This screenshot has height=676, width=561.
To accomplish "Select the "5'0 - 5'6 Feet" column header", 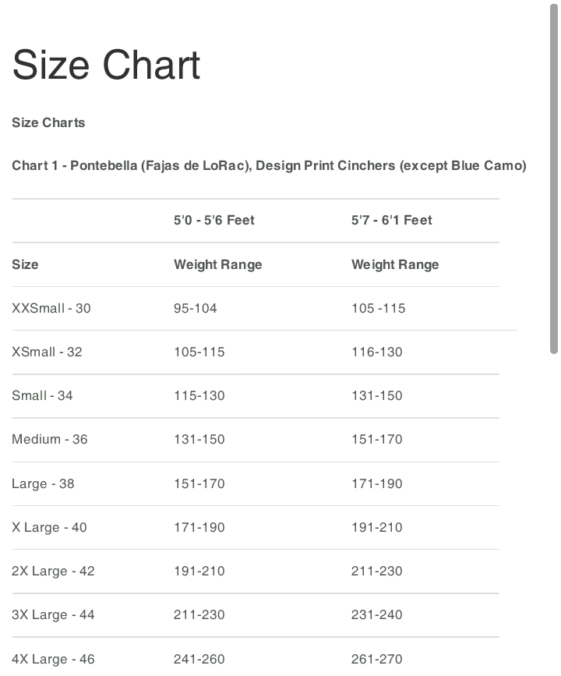I will tap(214, 220).
